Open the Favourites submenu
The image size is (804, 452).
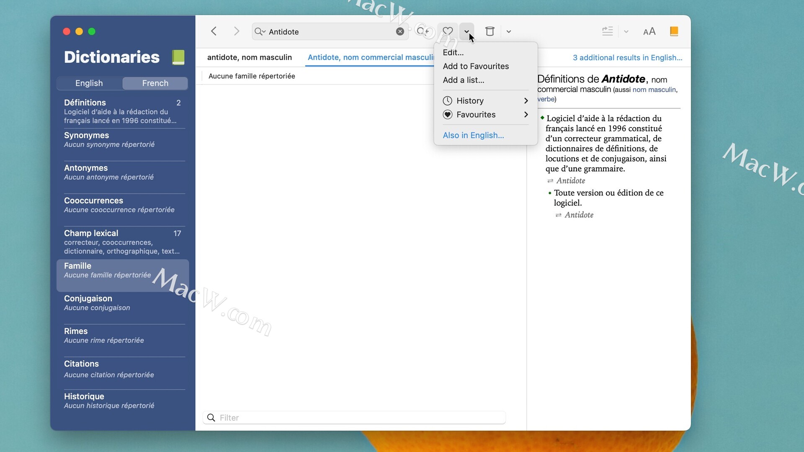(x=486, y=115)
